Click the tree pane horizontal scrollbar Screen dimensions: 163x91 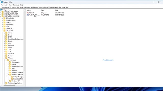9,85
